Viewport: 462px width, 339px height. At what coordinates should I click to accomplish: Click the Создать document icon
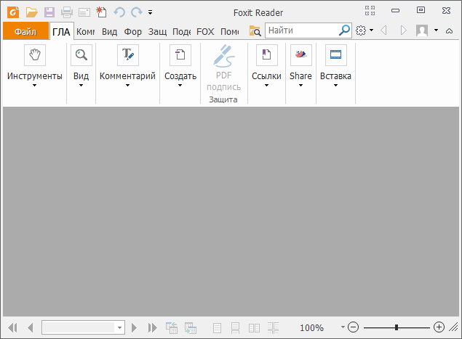[180, 55]
